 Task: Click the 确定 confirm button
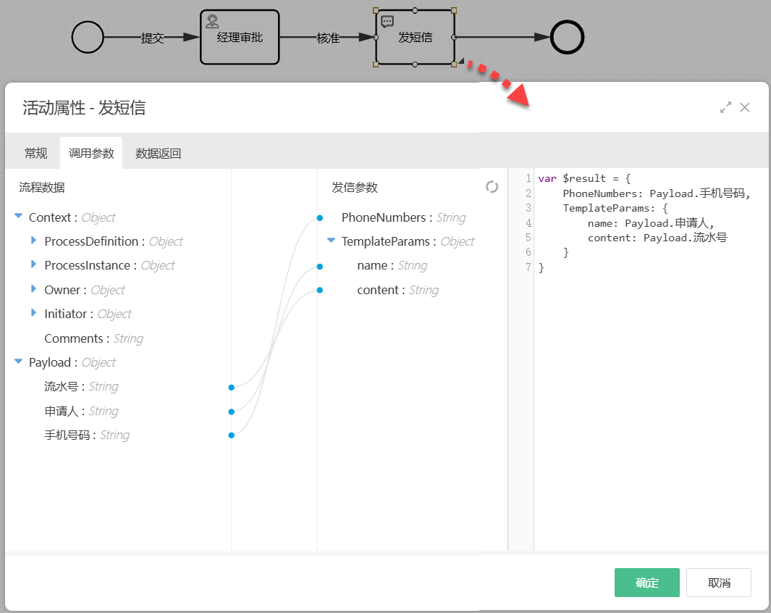tap(646, 583)
